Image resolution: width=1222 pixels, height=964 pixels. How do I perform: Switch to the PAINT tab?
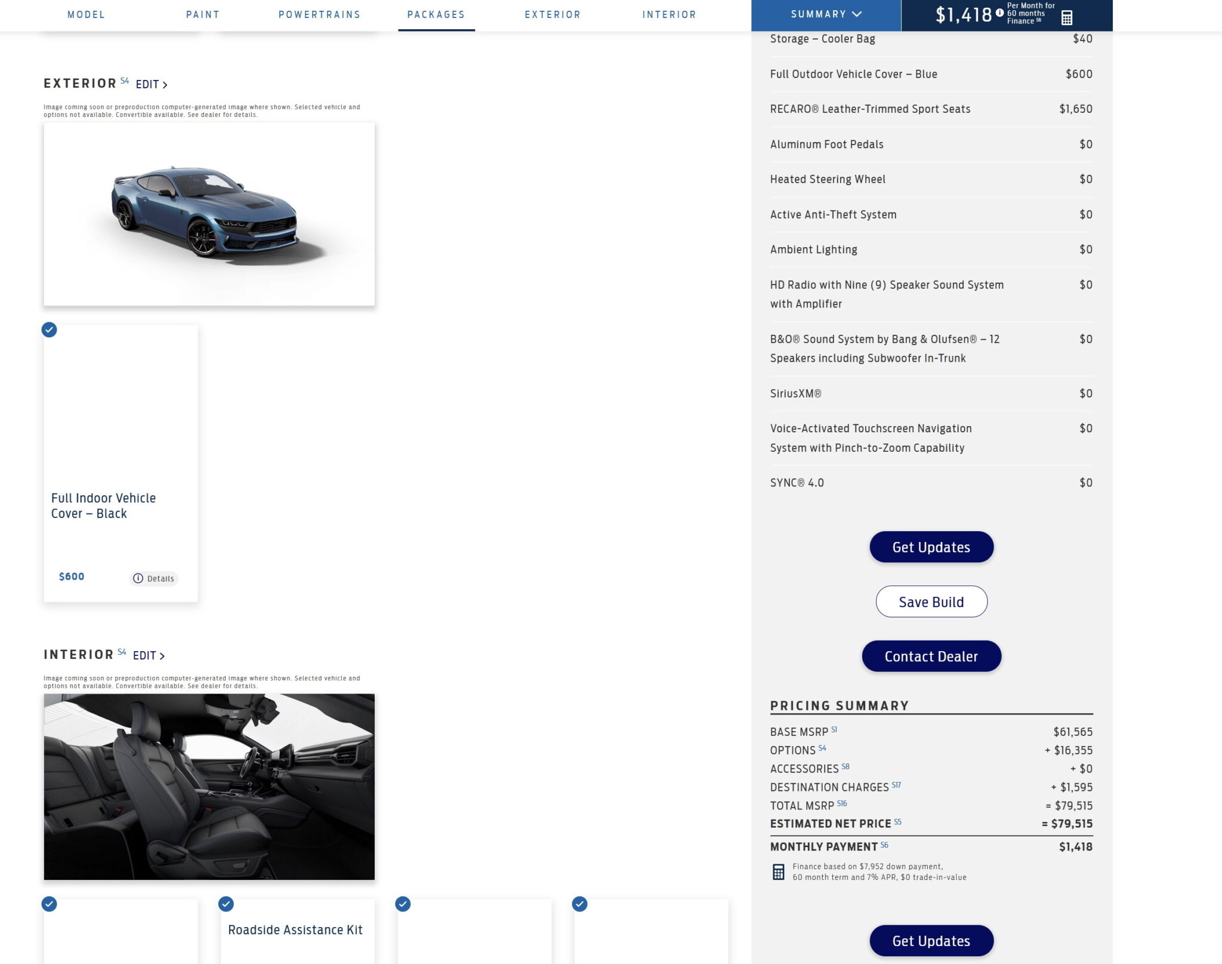[x=203, y=15]
